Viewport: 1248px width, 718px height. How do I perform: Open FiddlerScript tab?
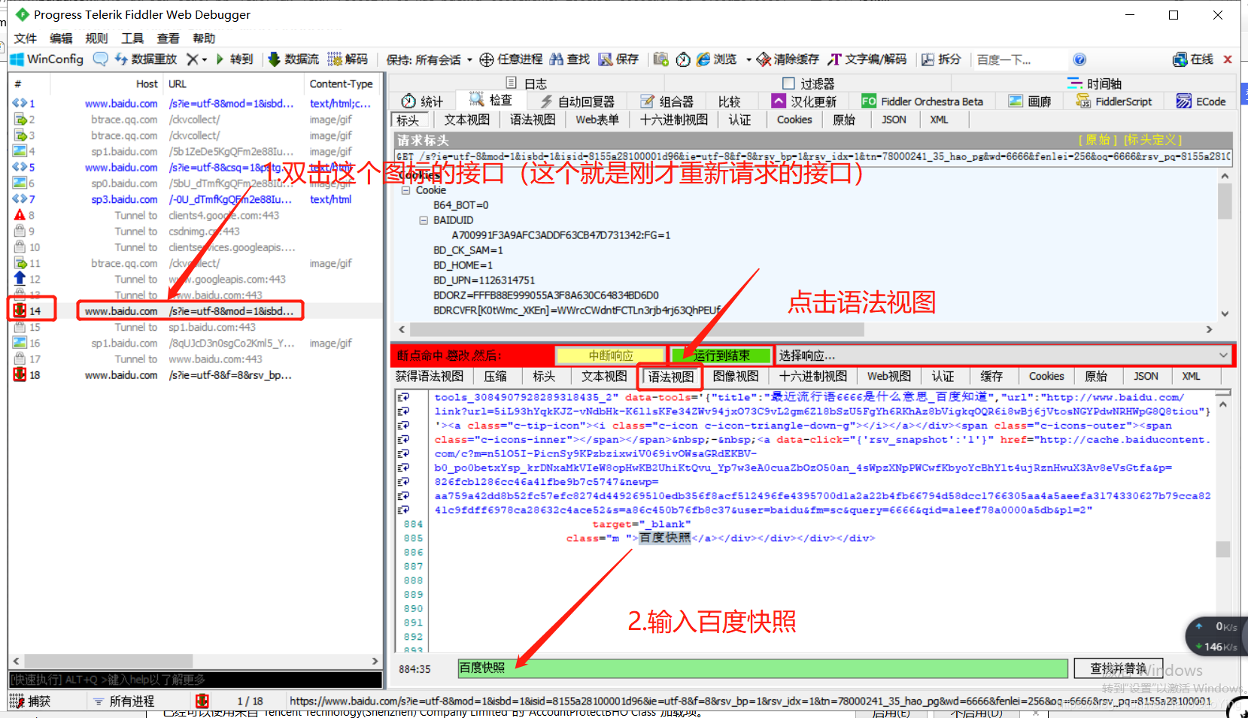coord(1114,101)
